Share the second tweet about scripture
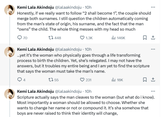 [x=153, y=80]
